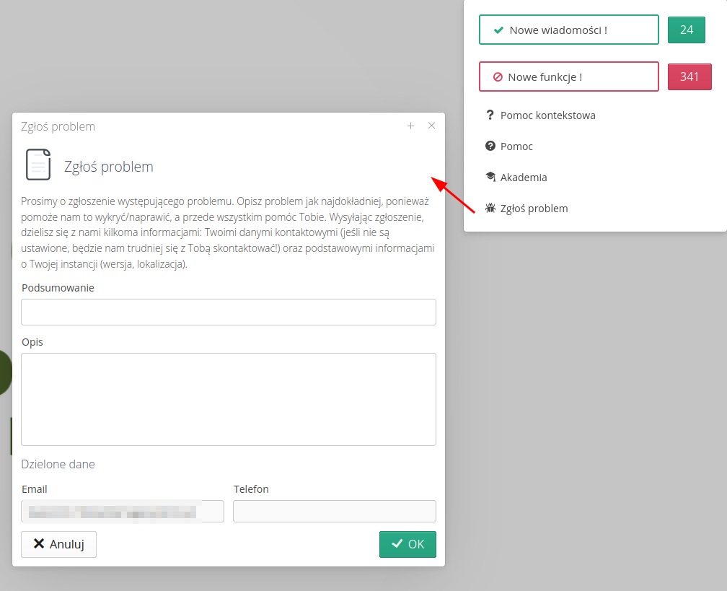Viewport: 727px width, 591px height.
Task: Click the Telefon input field
Action: pyautogui.click(x=335, y=511)
